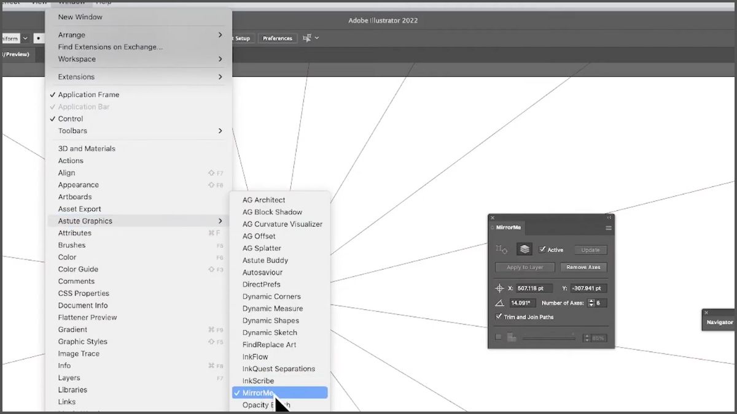
Task: Close the MirrorMe panel
Action: pyautogui.click(x=493, y=218)
